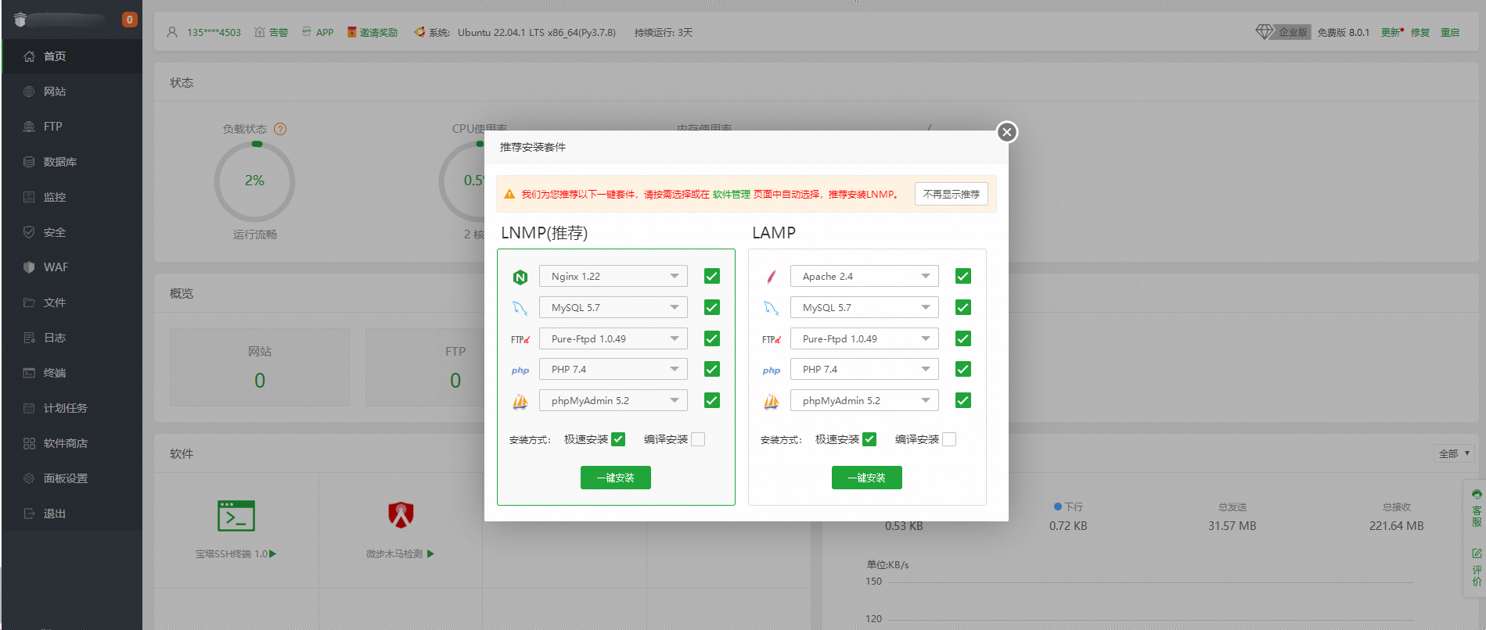1486x630 pixels.
Task: Click the php icon in LNMP panel
Action: click(520, 370)
